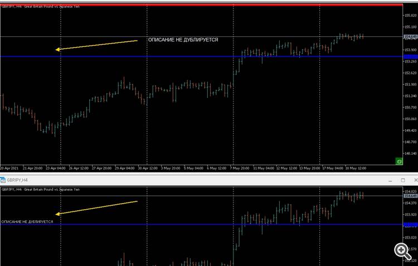This screenshot has width=418, height=266.
Task: Click the blue line price tag in upper chart scale
Action: pos(411,57)
